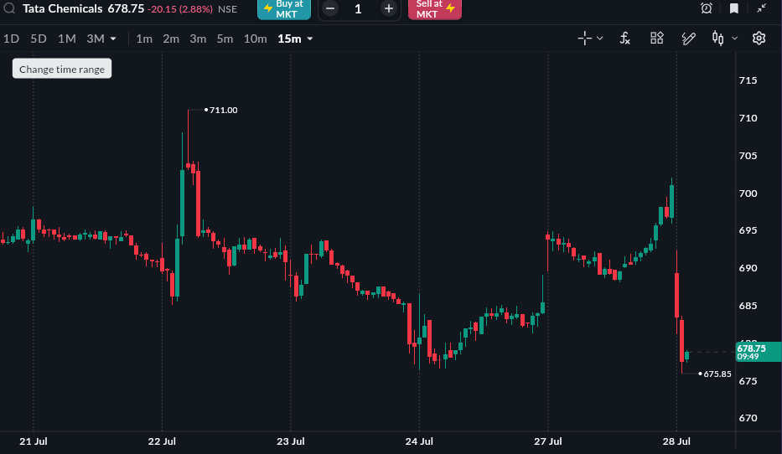Collapse chart with exit fullscreen icon
Image resolution: width=782 pixels, height=454 pixels.
click(762, 8)
